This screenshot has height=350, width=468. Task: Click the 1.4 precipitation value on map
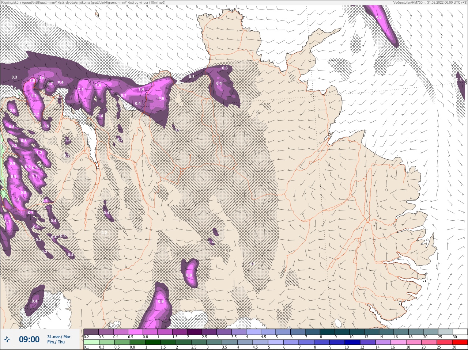point(141,89)
